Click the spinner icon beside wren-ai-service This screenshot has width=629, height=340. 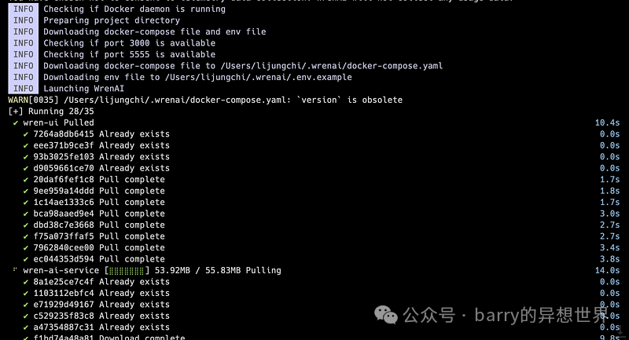pyautogui.click(x=16, y=270)
